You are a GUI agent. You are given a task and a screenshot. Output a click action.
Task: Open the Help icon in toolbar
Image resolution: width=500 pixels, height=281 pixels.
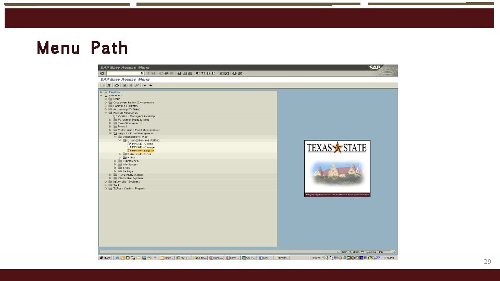pos(234,73)
